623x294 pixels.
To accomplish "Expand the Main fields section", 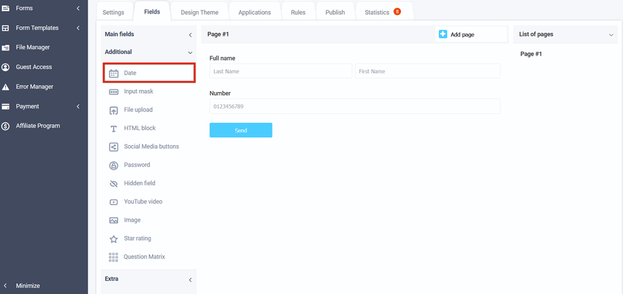I will (x=190, y=34).
